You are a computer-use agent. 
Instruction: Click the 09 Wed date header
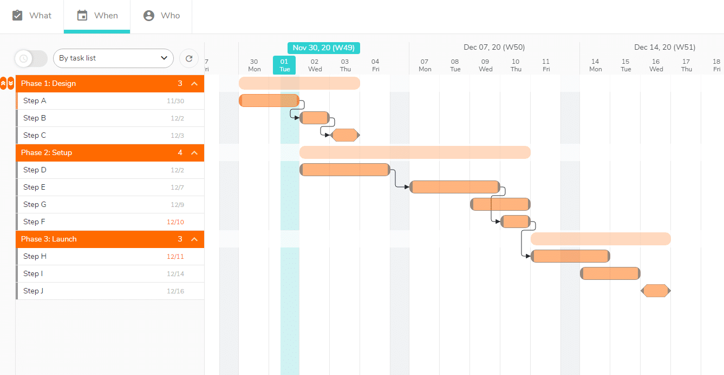486,65
